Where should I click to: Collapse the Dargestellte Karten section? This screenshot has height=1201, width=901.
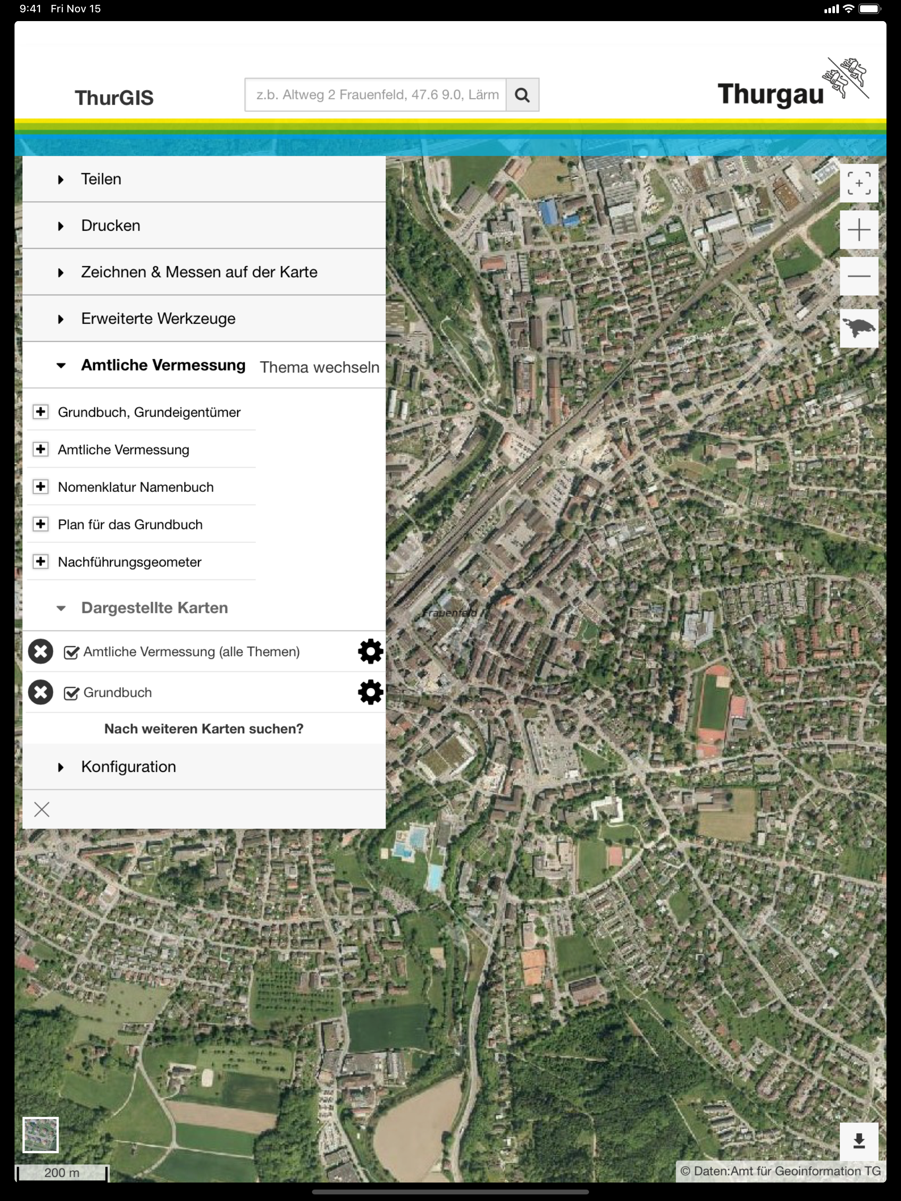(204, 608)
